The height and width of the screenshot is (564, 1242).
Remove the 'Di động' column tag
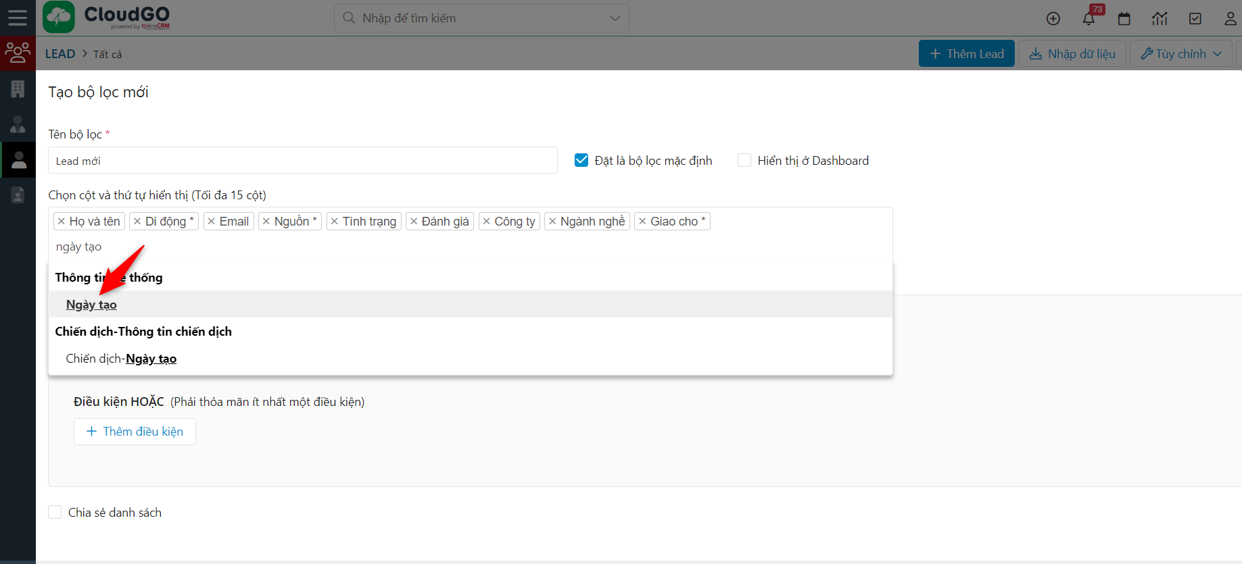click(137, 222)
